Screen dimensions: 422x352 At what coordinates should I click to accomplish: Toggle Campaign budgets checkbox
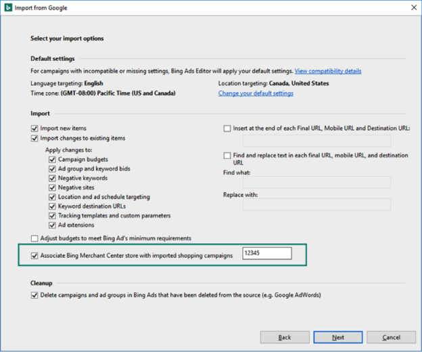pyautogui.click(x=52, y=160)
